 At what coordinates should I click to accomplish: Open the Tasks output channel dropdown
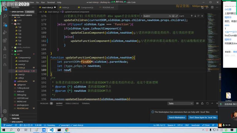(180, 104)
